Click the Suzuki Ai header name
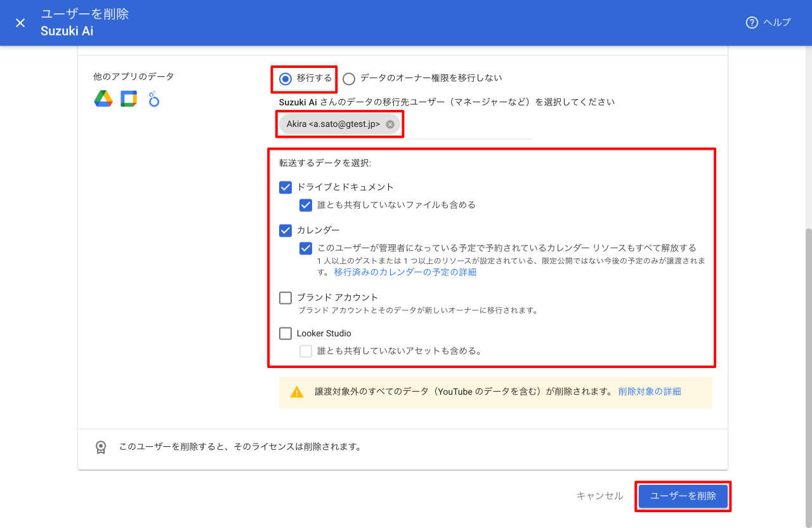 pos(67,30)
